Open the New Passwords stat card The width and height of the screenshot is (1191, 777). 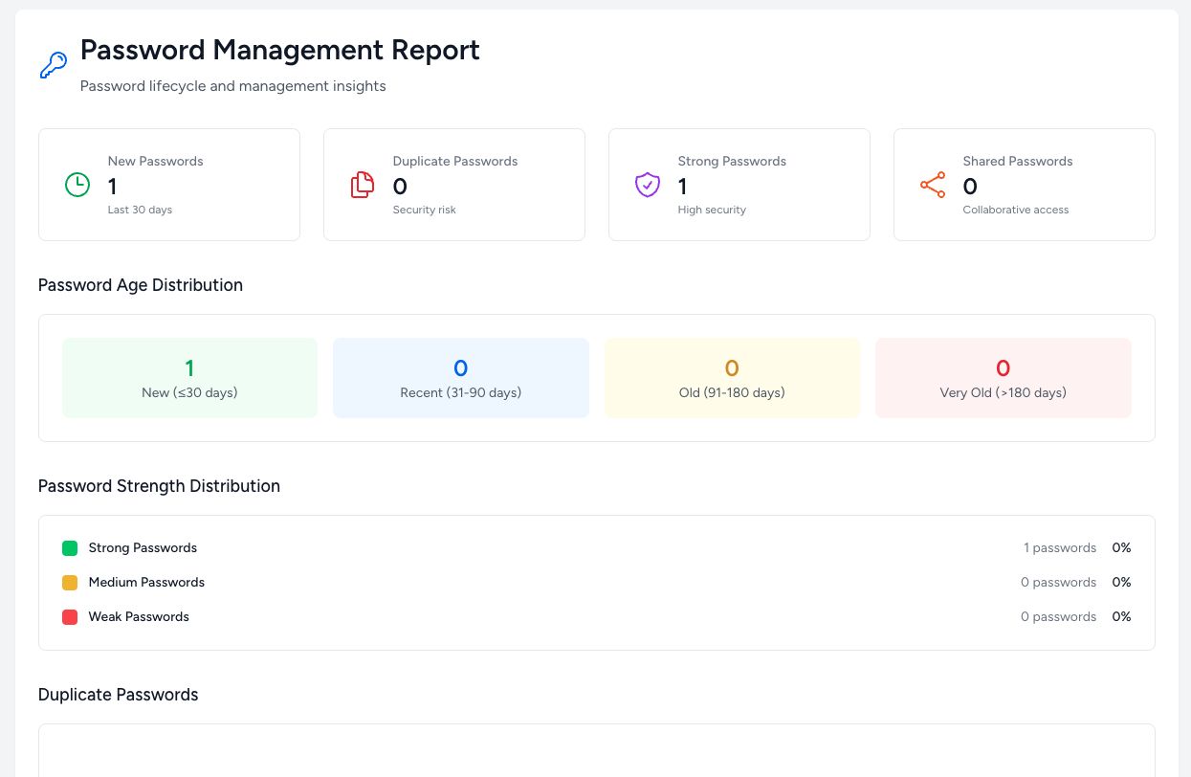[x=169, y=185]
